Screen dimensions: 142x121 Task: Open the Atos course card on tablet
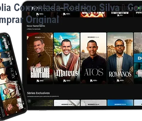93,58
